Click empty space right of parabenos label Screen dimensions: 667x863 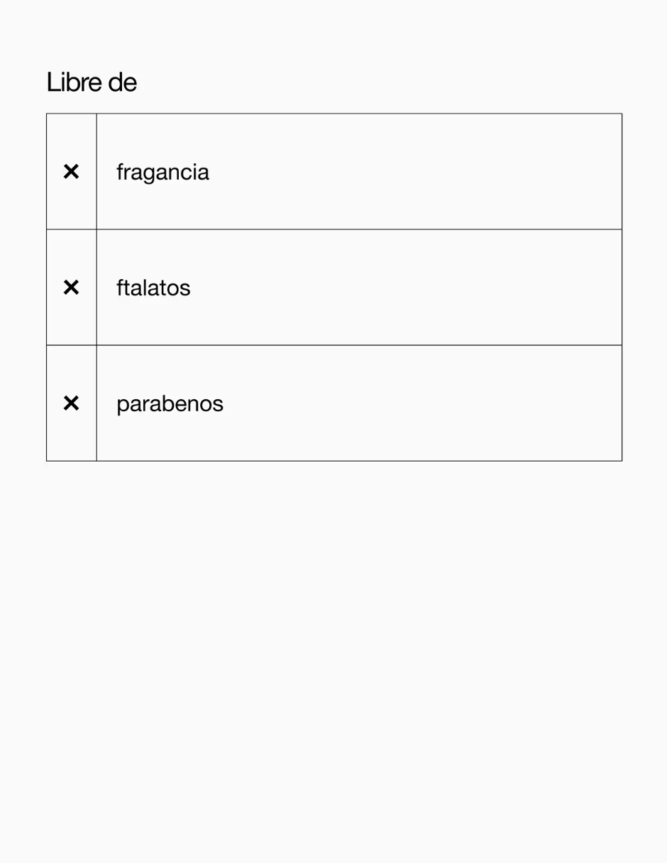(x=422, y=403)
